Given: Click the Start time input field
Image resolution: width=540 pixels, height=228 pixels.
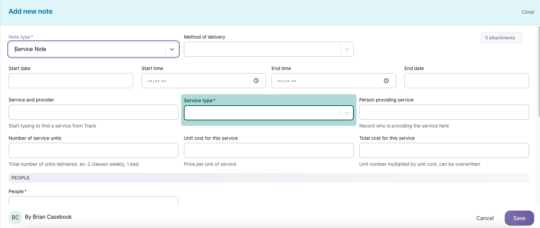Looking at the screenshot, I should 204,81.
